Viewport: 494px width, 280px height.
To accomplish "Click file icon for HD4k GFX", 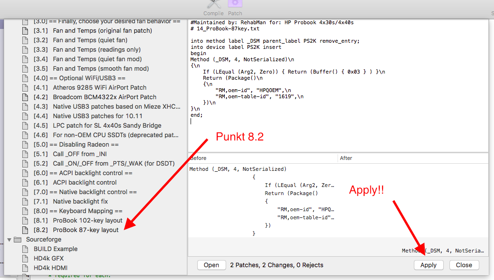I will point(25,259).
